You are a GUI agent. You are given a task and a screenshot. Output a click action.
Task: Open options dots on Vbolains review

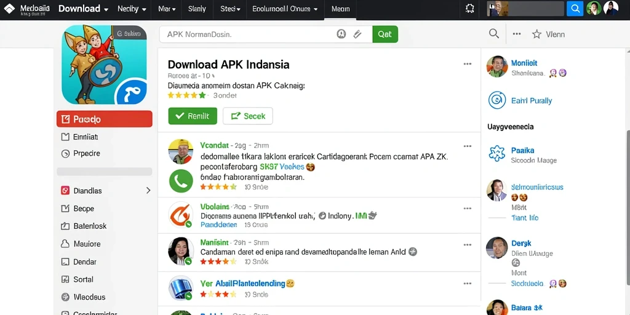click(468, 209)
